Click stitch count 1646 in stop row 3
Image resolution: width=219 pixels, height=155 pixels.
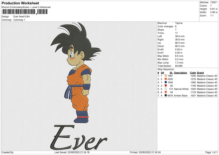(170, 82)
